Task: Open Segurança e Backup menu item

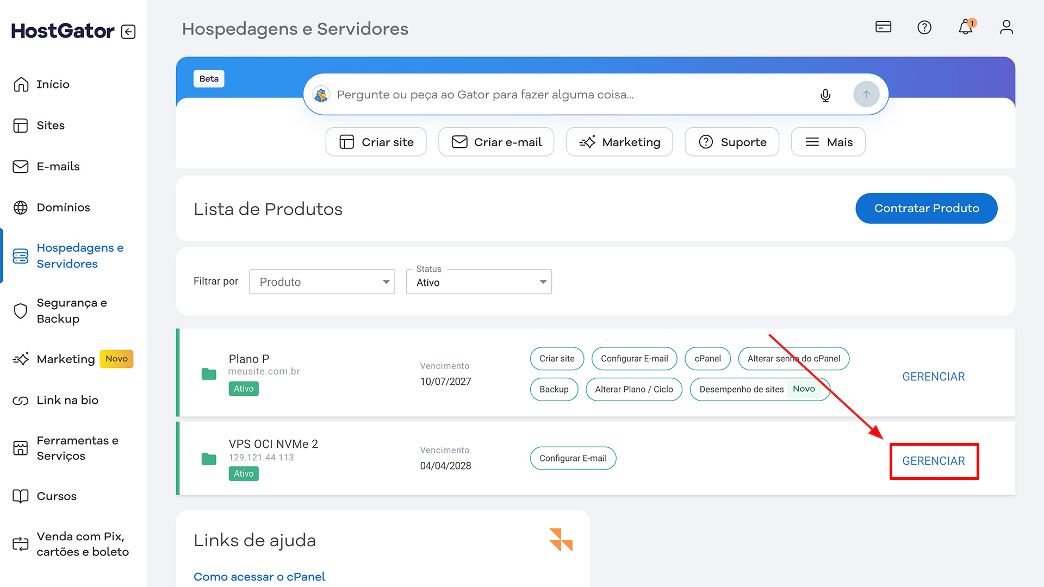Action: pyautogui.click(x=71, y=311)
